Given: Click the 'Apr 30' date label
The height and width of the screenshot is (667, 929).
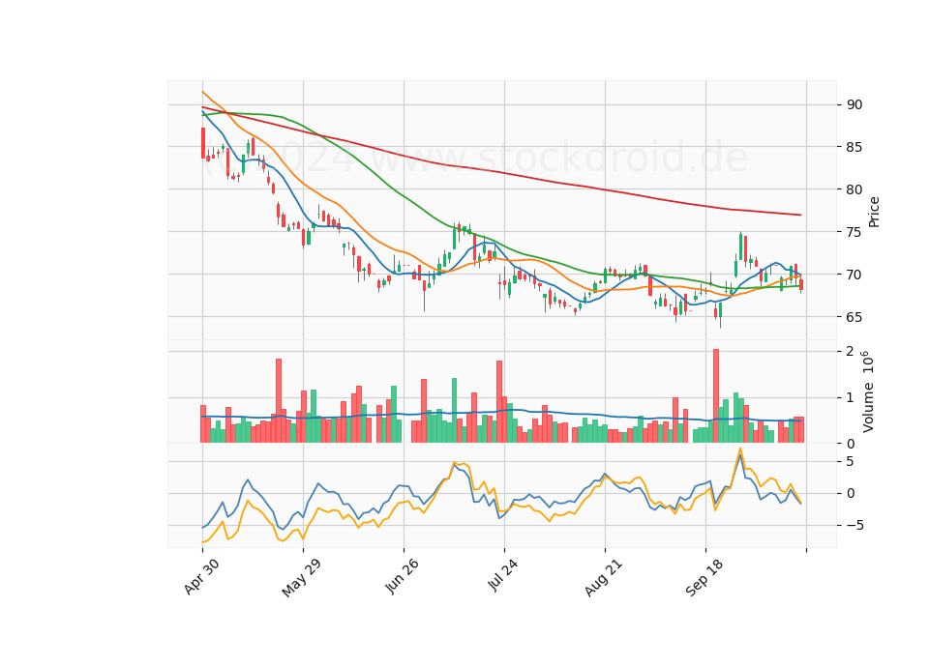Looking at the screenshot, I should click(x=201, y=576).
